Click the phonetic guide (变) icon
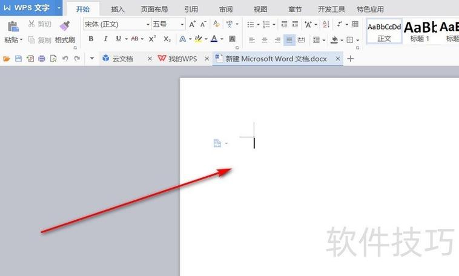459x276 pixels. (230, 24)
